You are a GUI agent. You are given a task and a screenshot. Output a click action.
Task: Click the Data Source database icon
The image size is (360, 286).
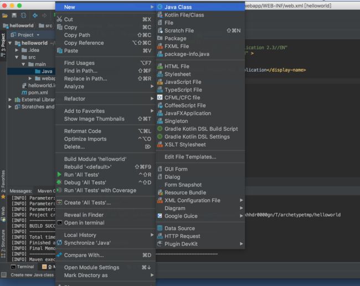tap(160, 229)
